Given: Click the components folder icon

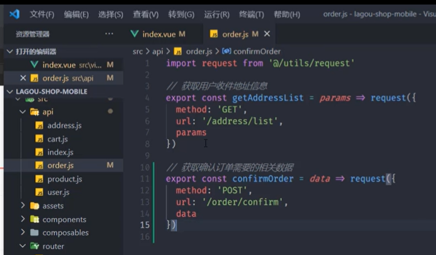Looking at the screenshot, I should pos(34,219).
